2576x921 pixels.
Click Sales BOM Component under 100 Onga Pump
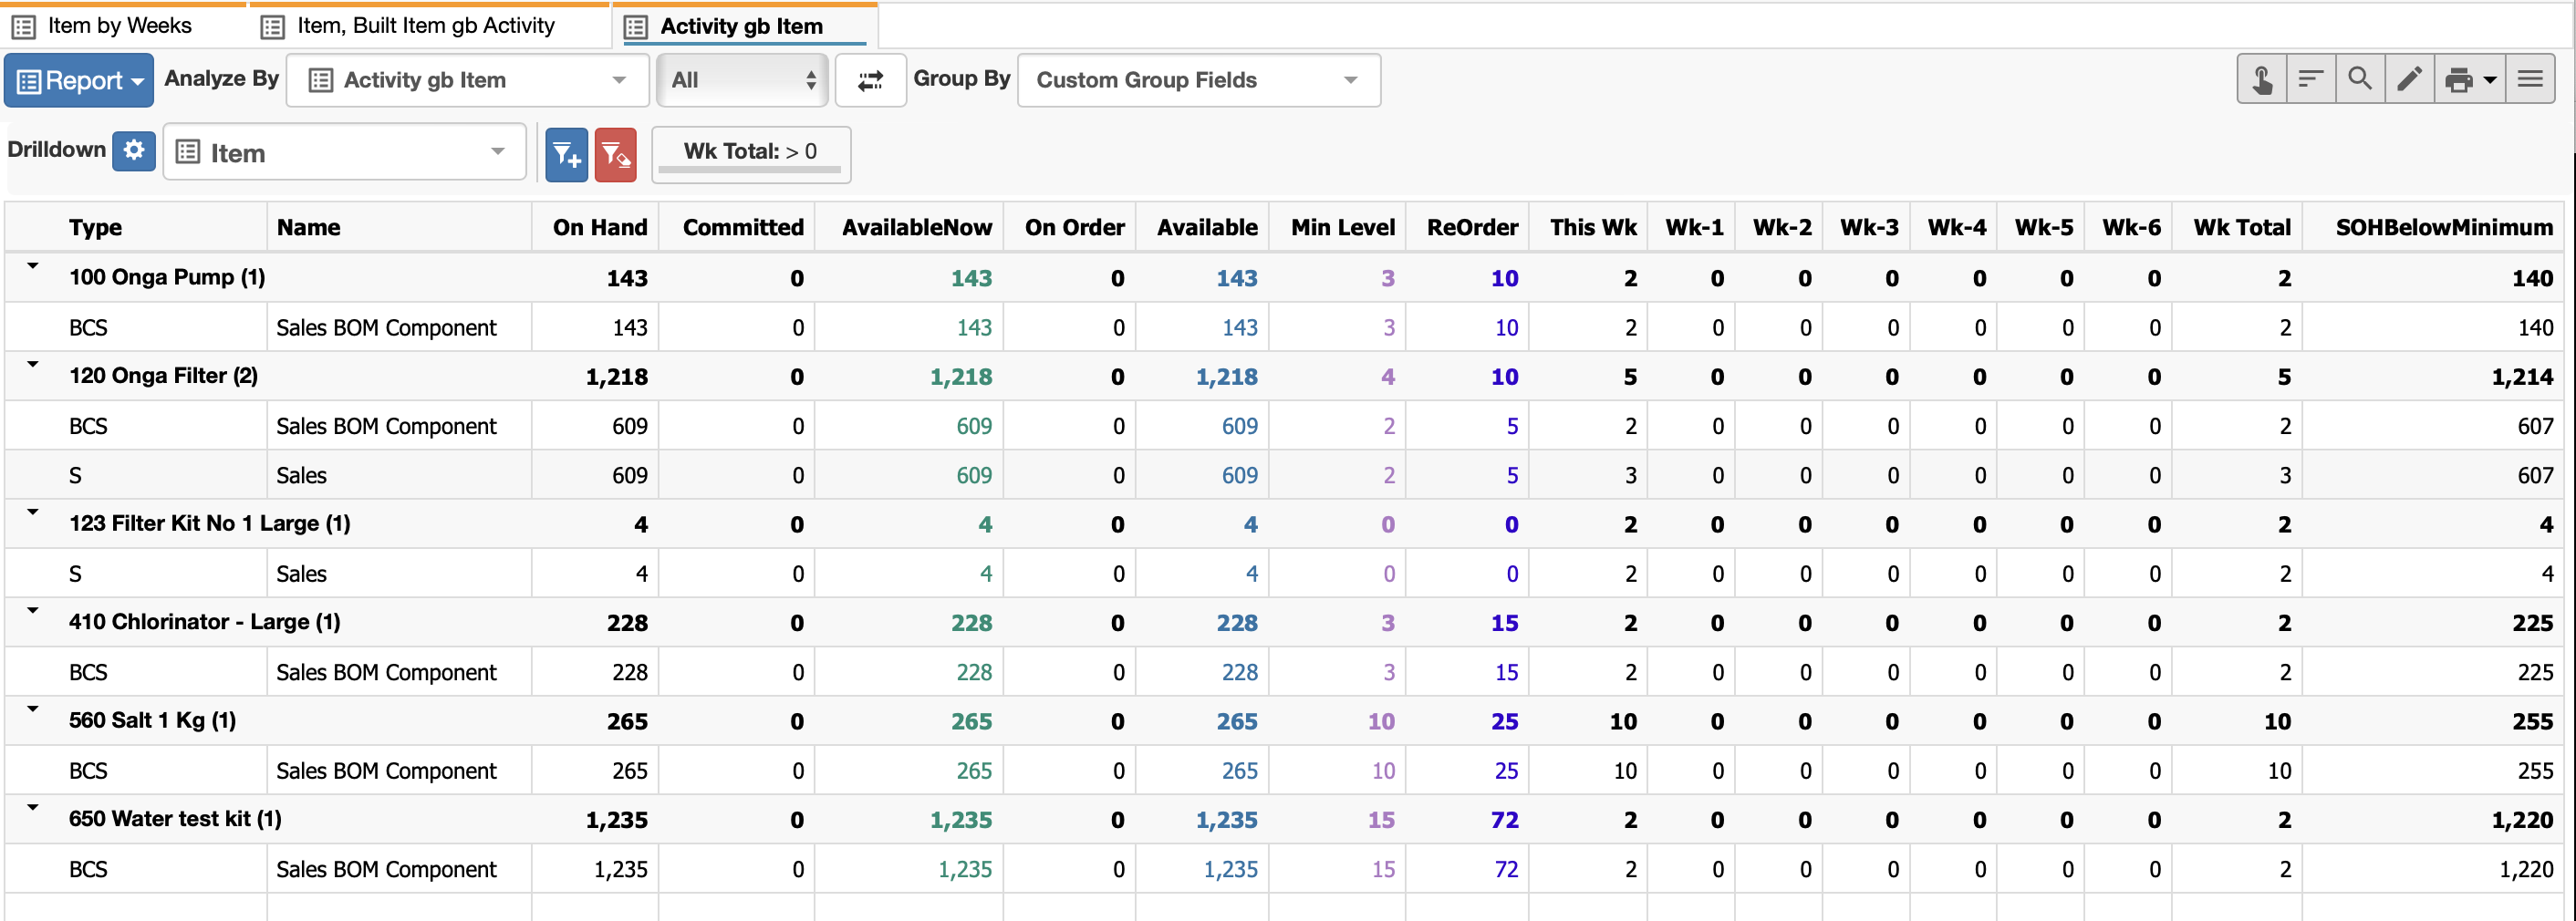[386, 327]
